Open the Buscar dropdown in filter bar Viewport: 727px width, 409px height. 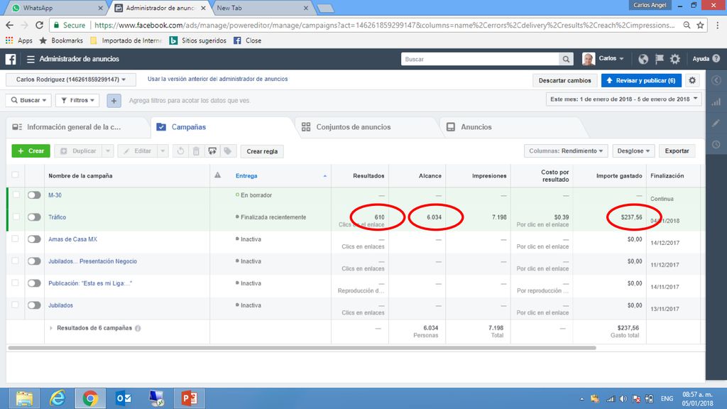(x=28, y=100)
